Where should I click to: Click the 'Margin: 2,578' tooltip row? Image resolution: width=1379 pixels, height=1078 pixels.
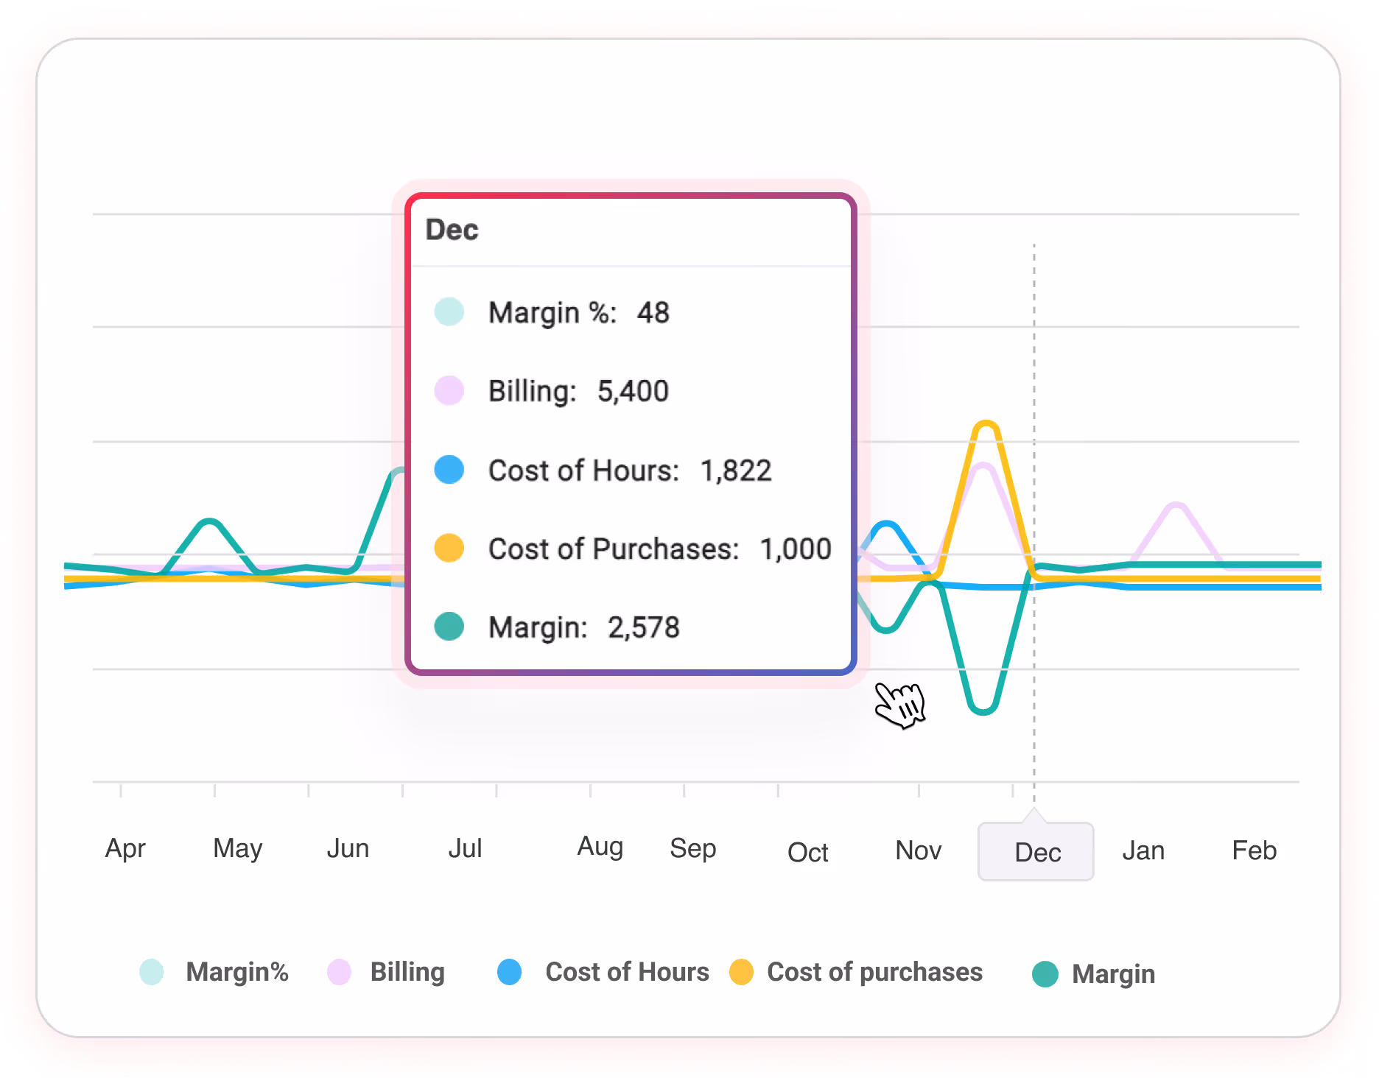(557, 627)
